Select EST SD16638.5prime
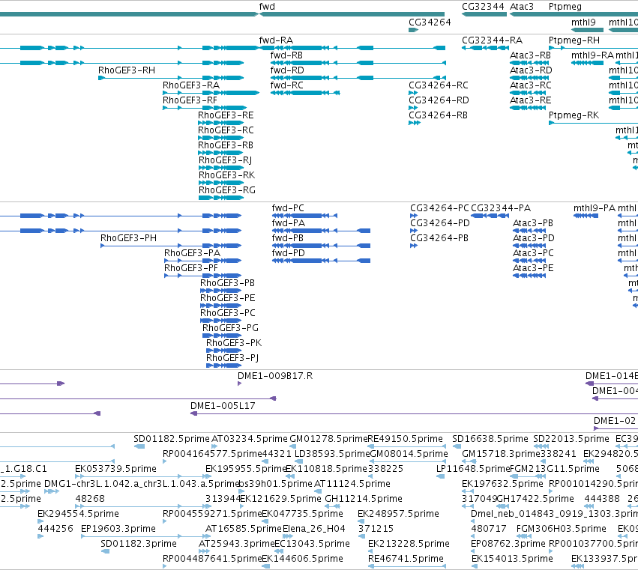 [x=457, y=447]
